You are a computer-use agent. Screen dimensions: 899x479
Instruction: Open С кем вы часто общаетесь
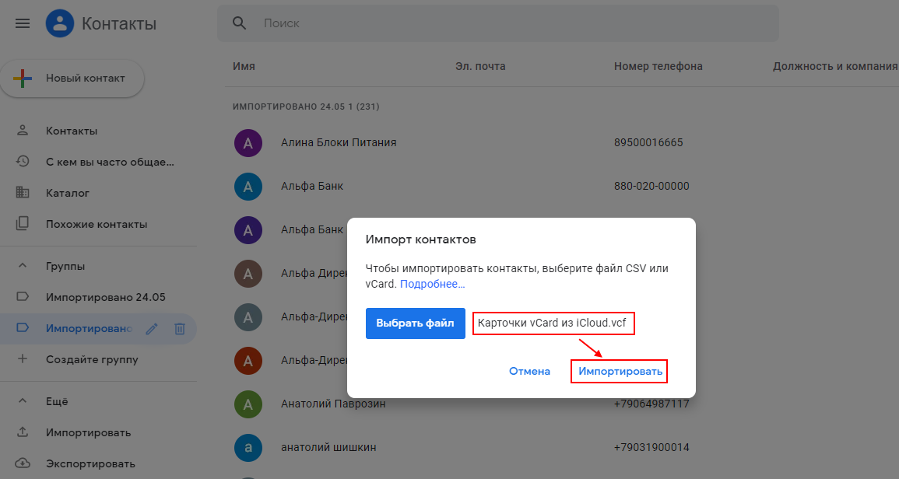click(x=110, y=162)
